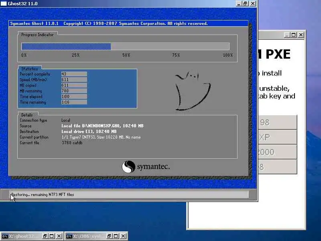Click the word install in PXE window
This screenshot has width=321, height=241.
[272, 73]
